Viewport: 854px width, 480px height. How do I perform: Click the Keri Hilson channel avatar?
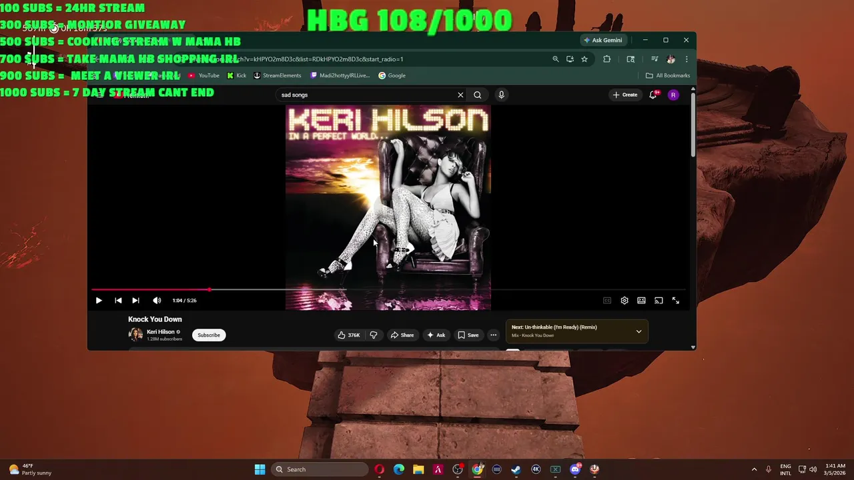coord(135,335)
